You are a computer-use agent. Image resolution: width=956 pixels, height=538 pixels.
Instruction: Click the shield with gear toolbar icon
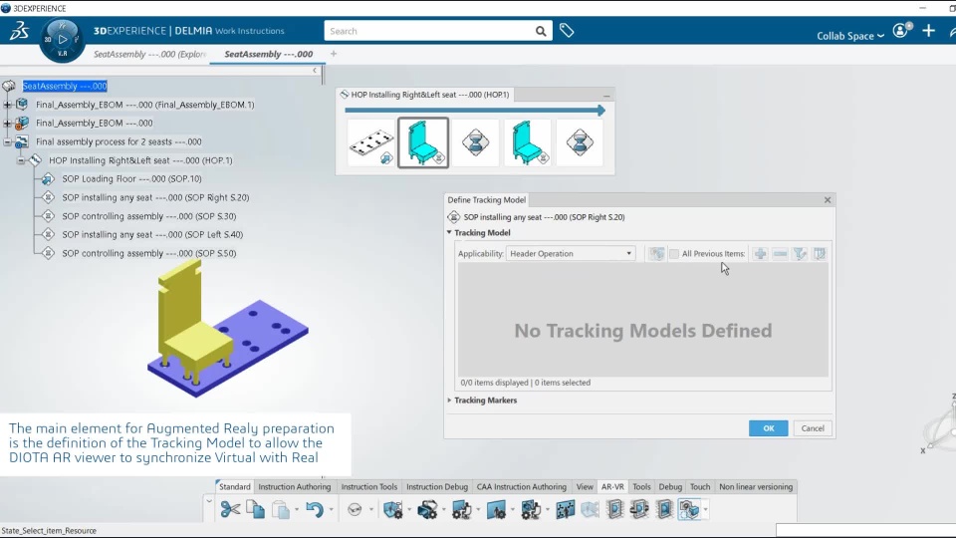click(392, 509)
